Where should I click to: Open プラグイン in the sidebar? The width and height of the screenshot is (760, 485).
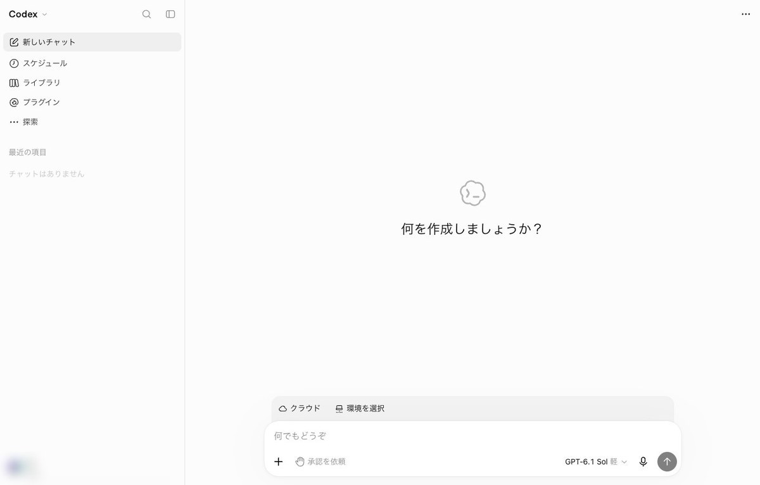pos(92,102)
